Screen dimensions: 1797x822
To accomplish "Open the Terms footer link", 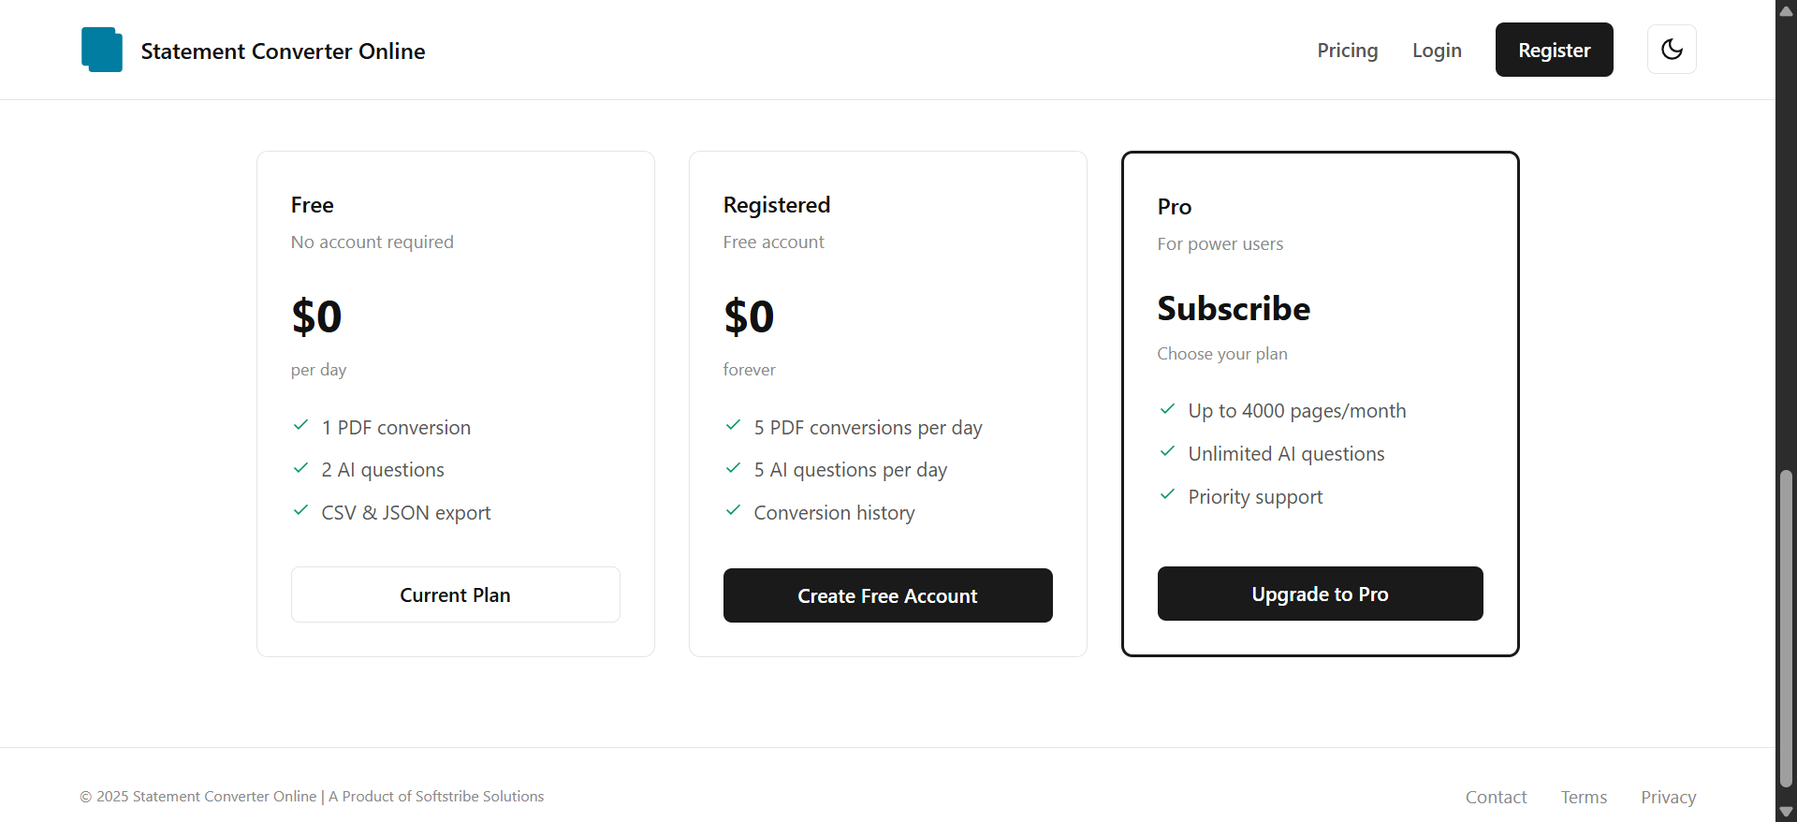I will point(1584,797).
